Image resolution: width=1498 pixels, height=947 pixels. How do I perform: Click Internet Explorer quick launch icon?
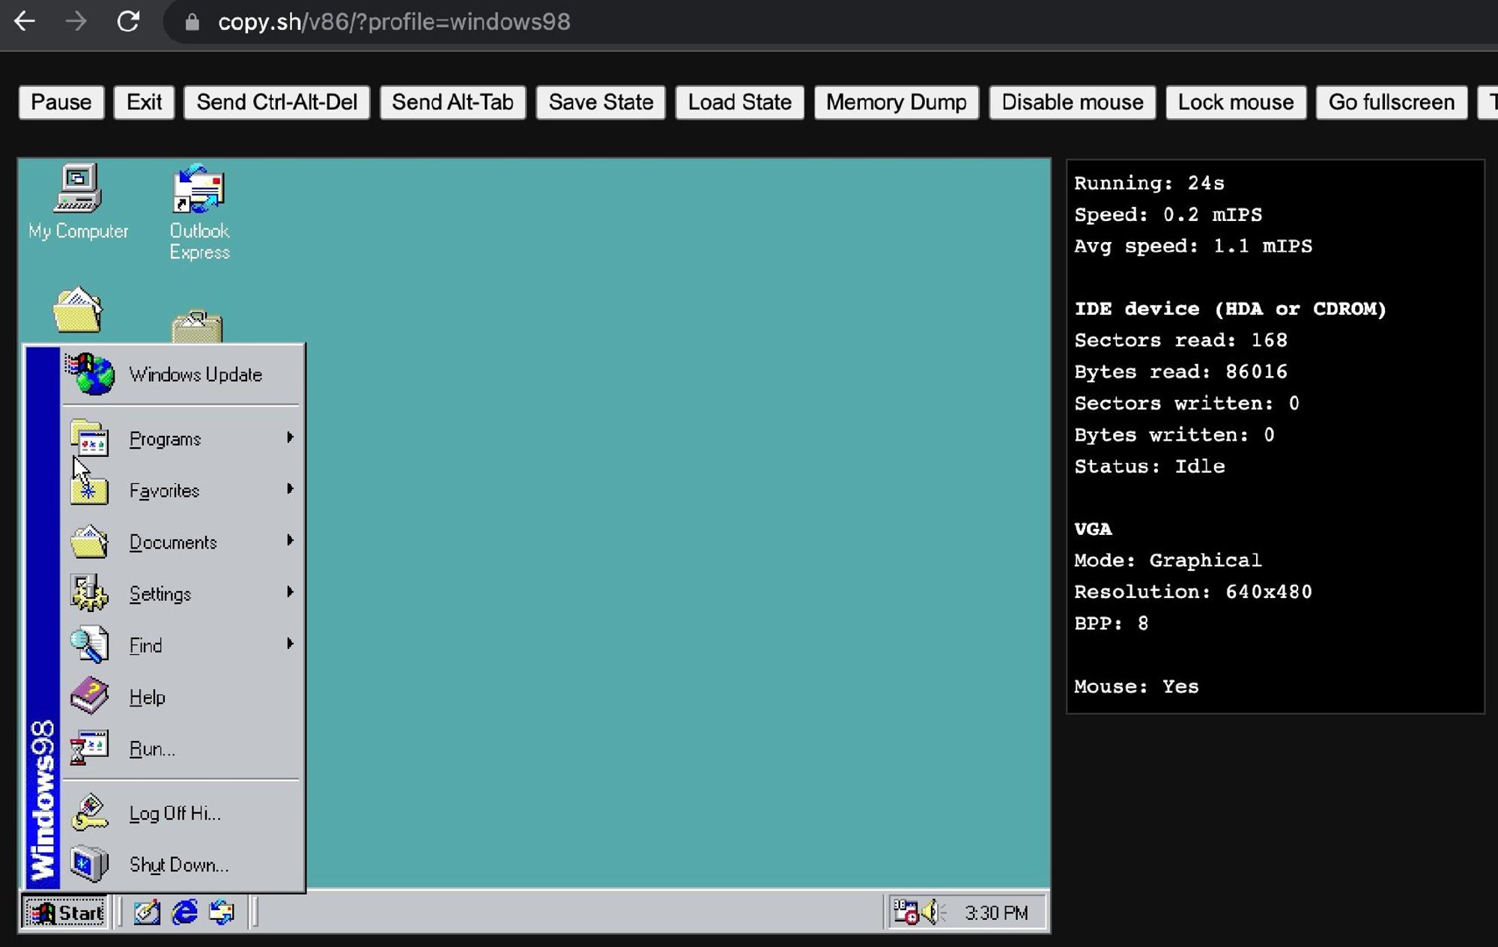pyautogui.click(x=184, y=912)
